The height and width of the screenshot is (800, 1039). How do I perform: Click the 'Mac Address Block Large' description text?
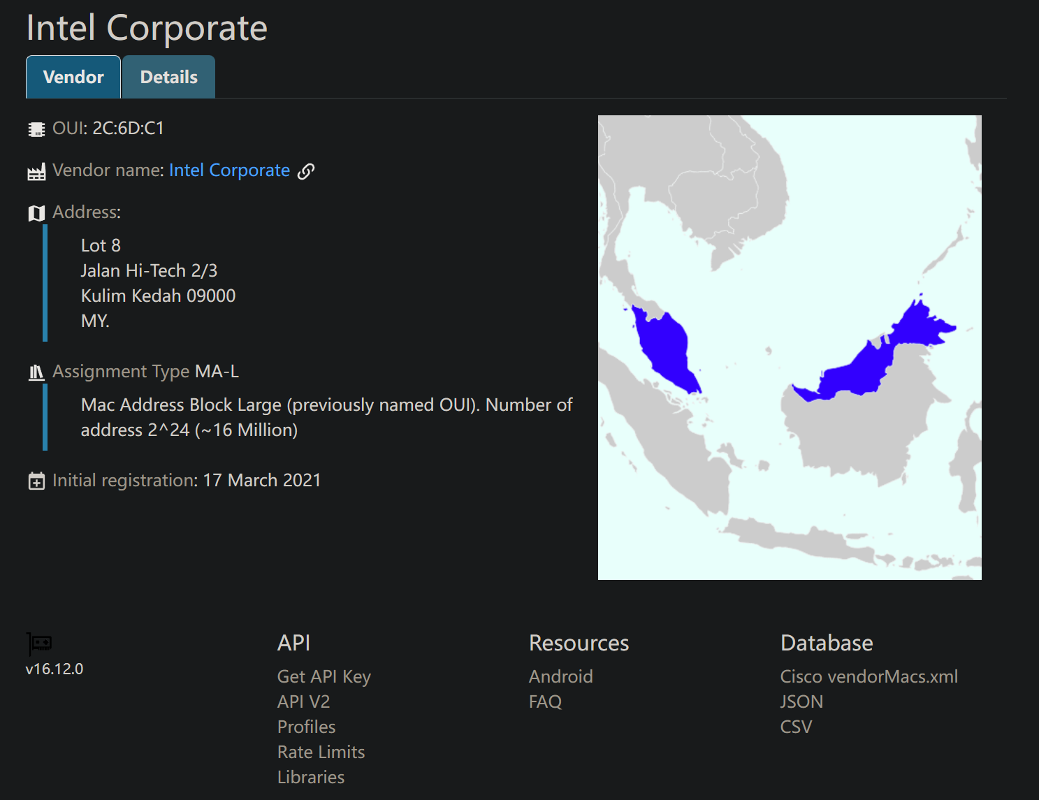[326, 417]
